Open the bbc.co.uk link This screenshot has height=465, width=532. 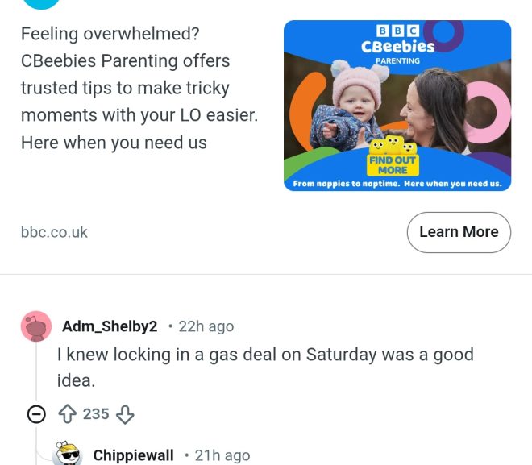point(54,232)
